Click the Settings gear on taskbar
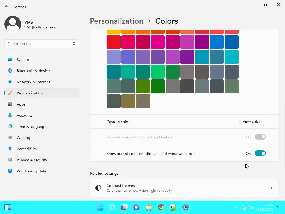This screenshot has width=285, height=214. pyautogui.click(x=186, y=207)
